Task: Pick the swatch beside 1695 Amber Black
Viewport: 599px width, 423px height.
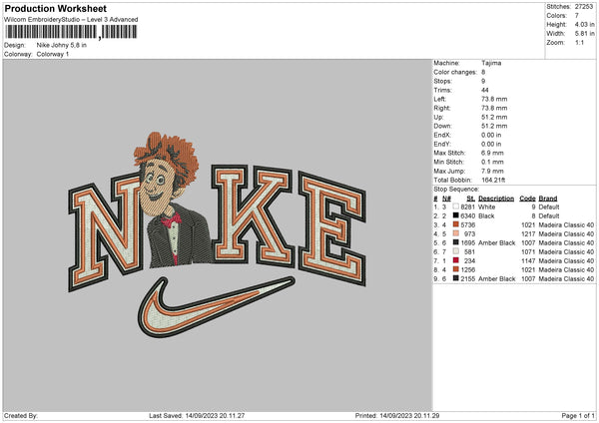Action: [455, 242]
